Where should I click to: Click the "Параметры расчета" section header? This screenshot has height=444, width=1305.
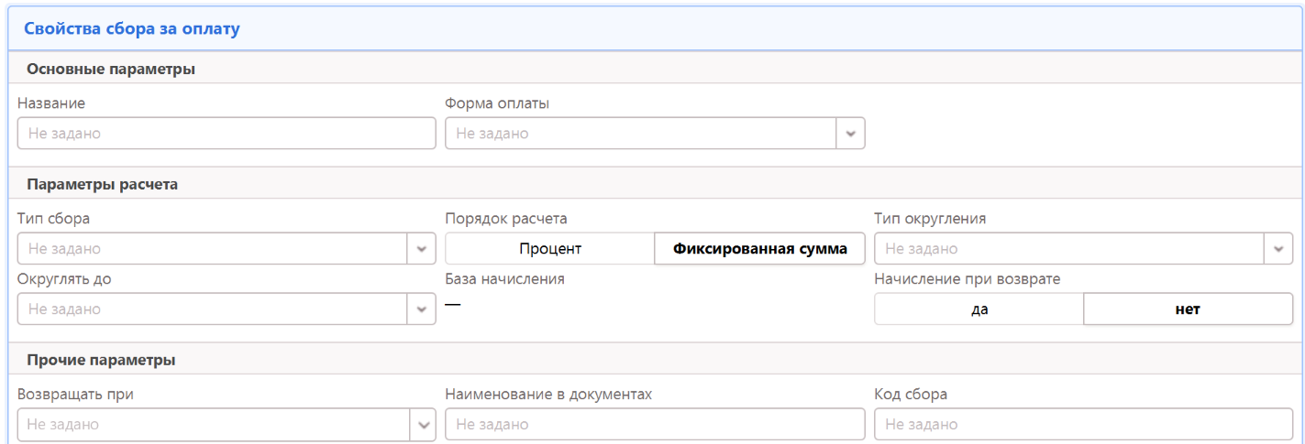click(102, 184)
